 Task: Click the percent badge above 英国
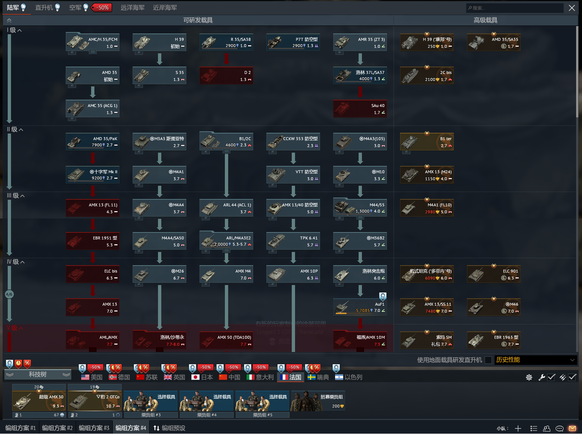click(173, 367)
